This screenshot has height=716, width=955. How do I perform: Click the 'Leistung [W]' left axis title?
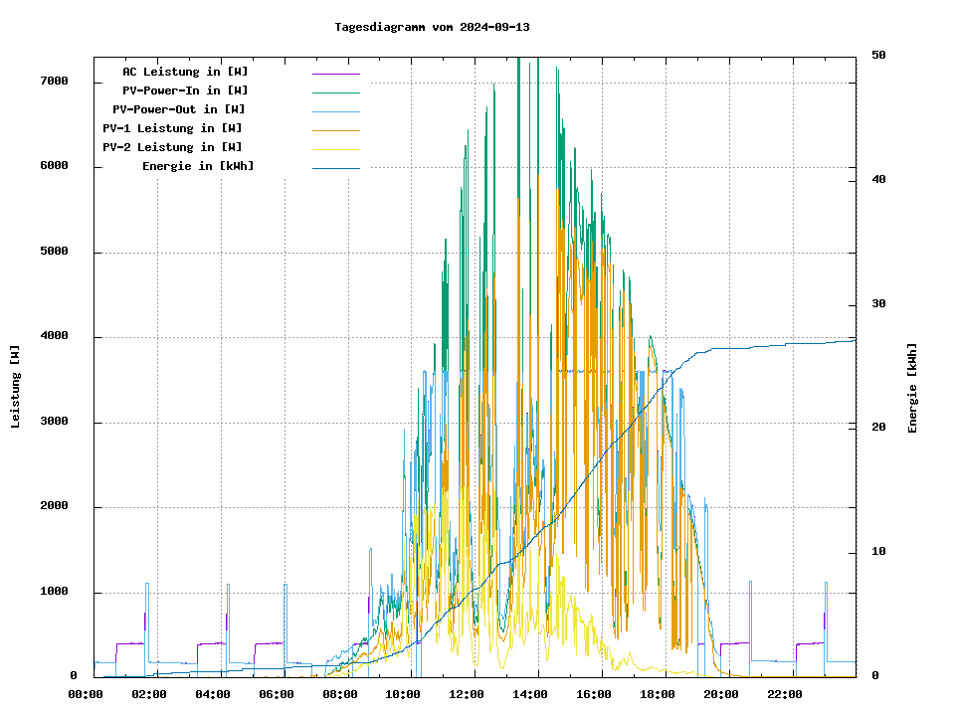[x=16, y=387]
